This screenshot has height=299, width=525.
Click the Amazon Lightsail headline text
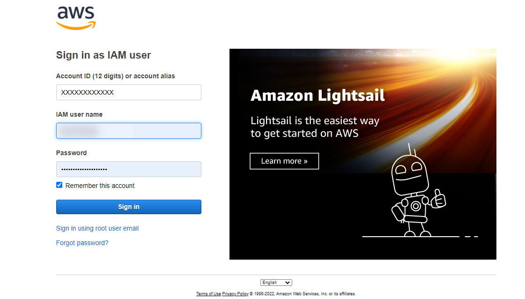[x=318, y=96]
